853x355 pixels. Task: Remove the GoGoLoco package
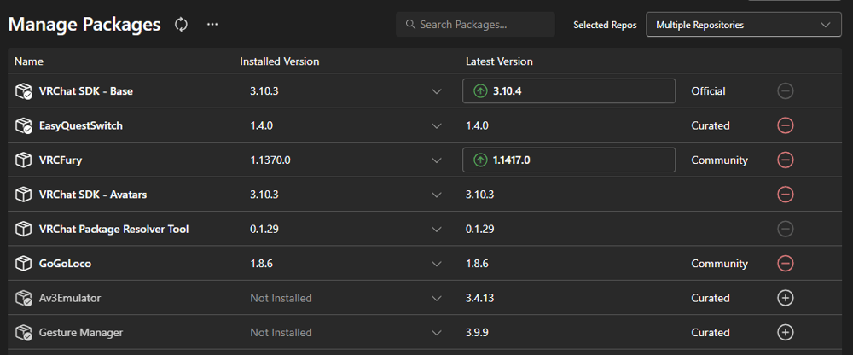[x=785, y=264]
